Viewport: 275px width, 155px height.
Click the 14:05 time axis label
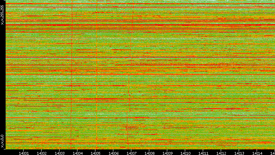[95, 153]
